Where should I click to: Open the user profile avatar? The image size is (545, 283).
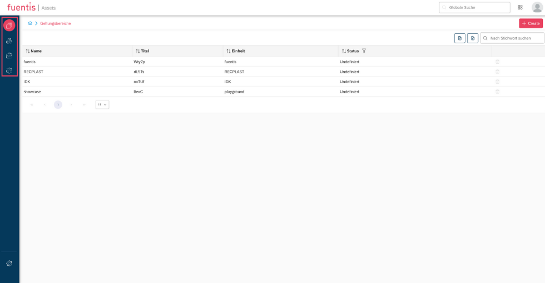click(x=537, y=7)
